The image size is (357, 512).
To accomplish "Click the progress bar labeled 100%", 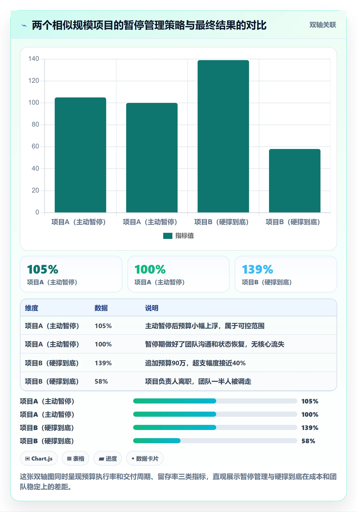I will pos(215,414).
